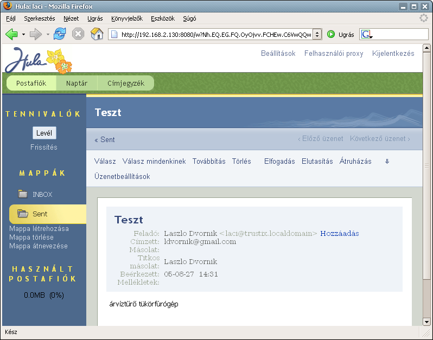This screenshot has height=340, width=433.
Task: Open the Súgó menu
Action: coord(189,18)
